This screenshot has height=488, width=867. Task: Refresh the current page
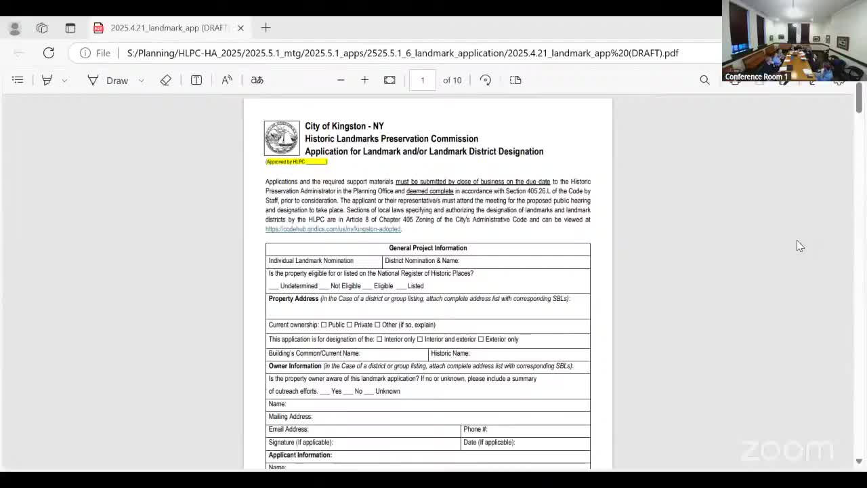48,53
